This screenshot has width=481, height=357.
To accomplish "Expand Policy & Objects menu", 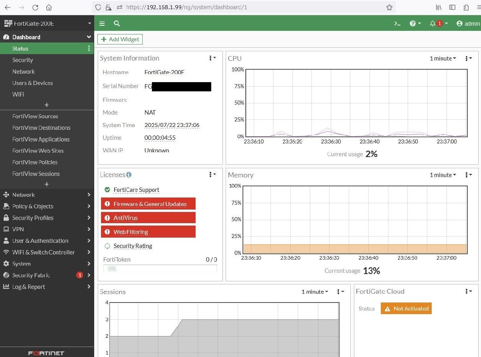I will (x=47, y=206).
